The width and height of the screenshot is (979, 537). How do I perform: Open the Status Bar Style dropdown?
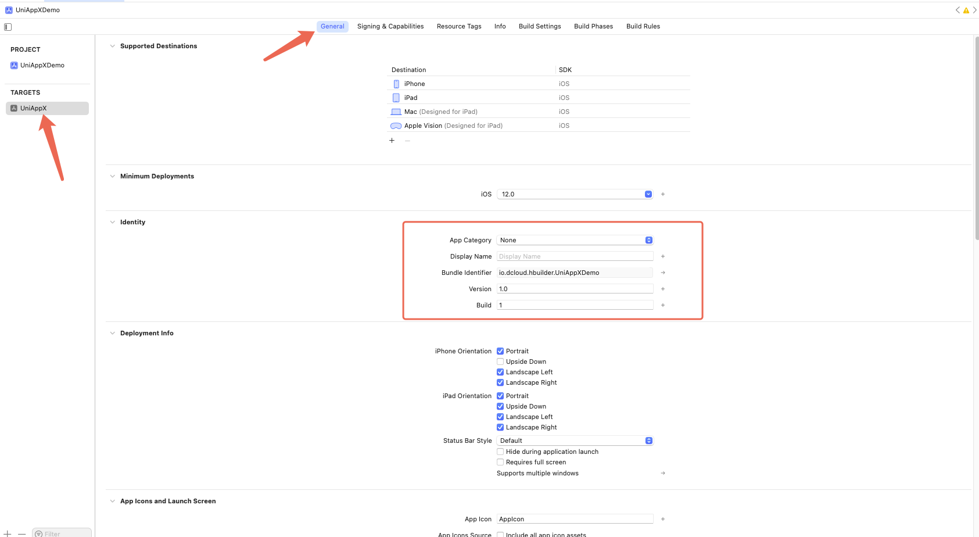[x=575, y=441]
